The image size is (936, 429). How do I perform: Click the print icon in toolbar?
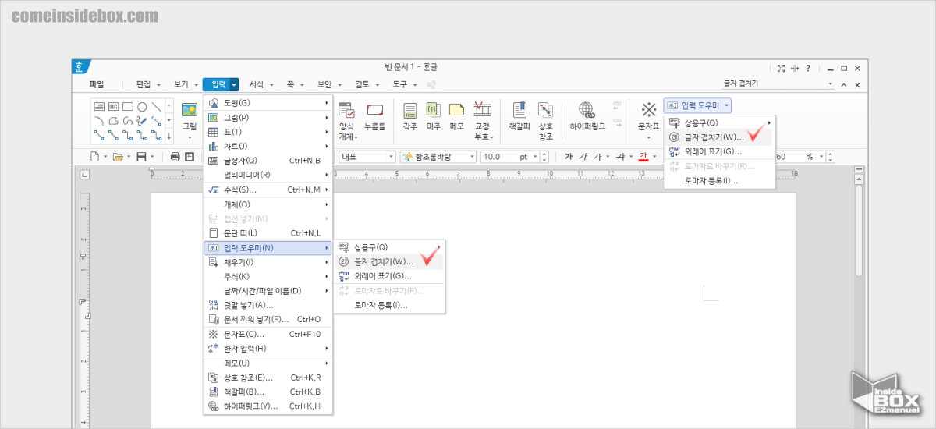(175, 157)
